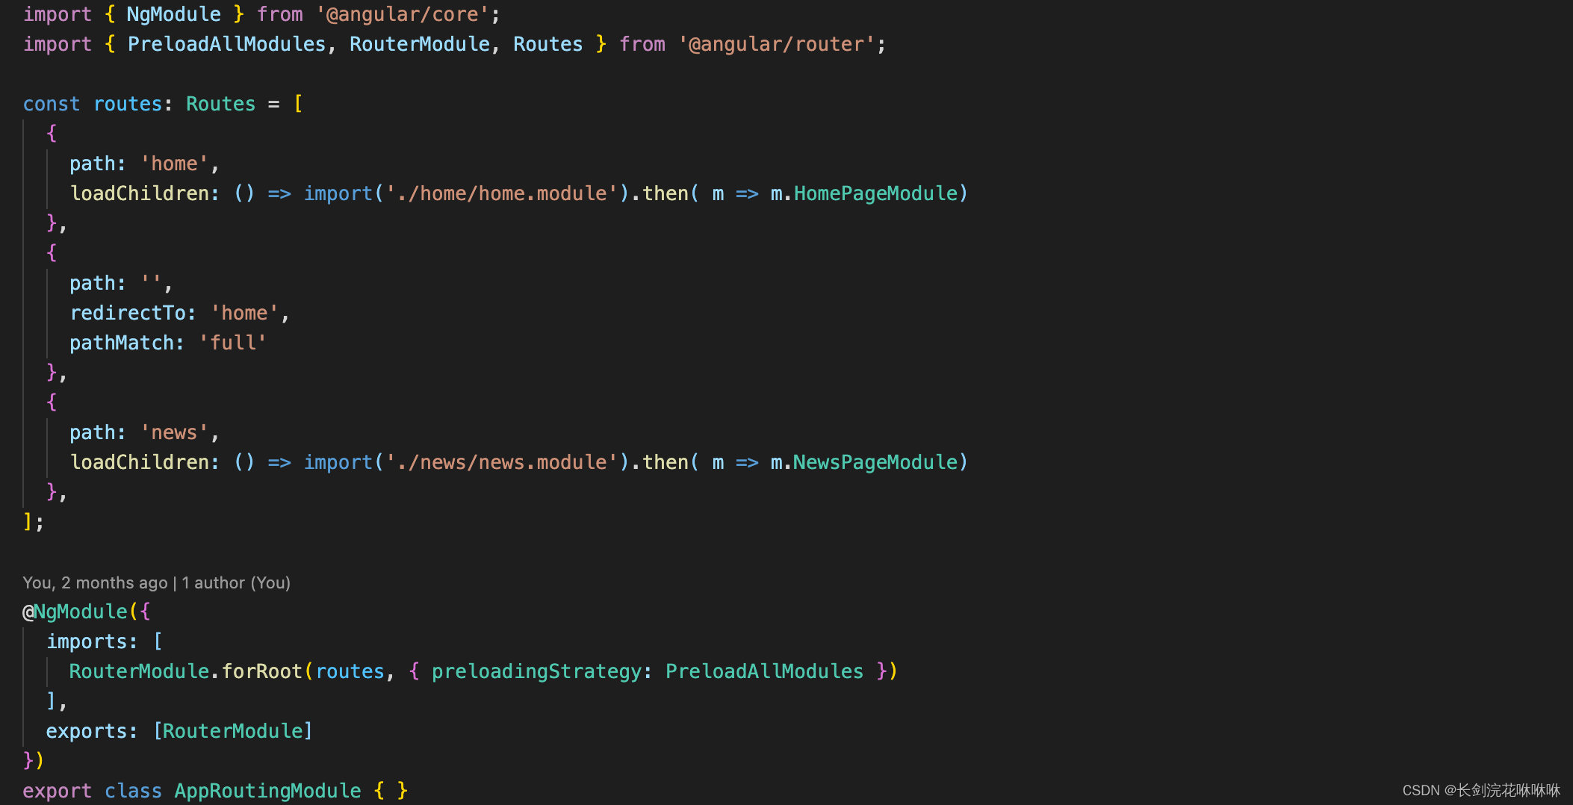
Task: Click 'HomePageModule' in loadChildren line
Action: click(x=875, y=193)
